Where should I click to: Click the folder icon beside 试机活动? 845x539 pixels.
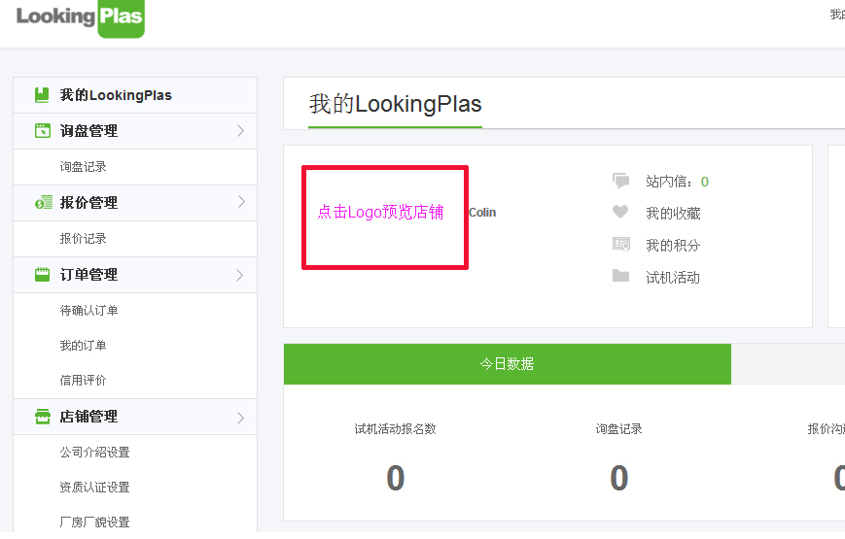pos(620,276)
